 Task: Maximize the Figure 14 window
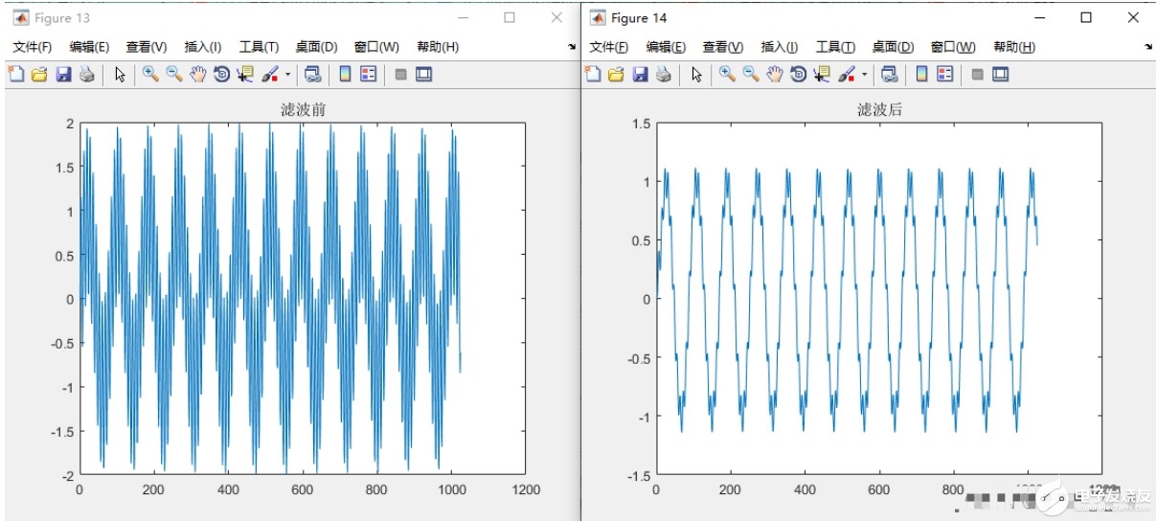[x=1086, y=17]
